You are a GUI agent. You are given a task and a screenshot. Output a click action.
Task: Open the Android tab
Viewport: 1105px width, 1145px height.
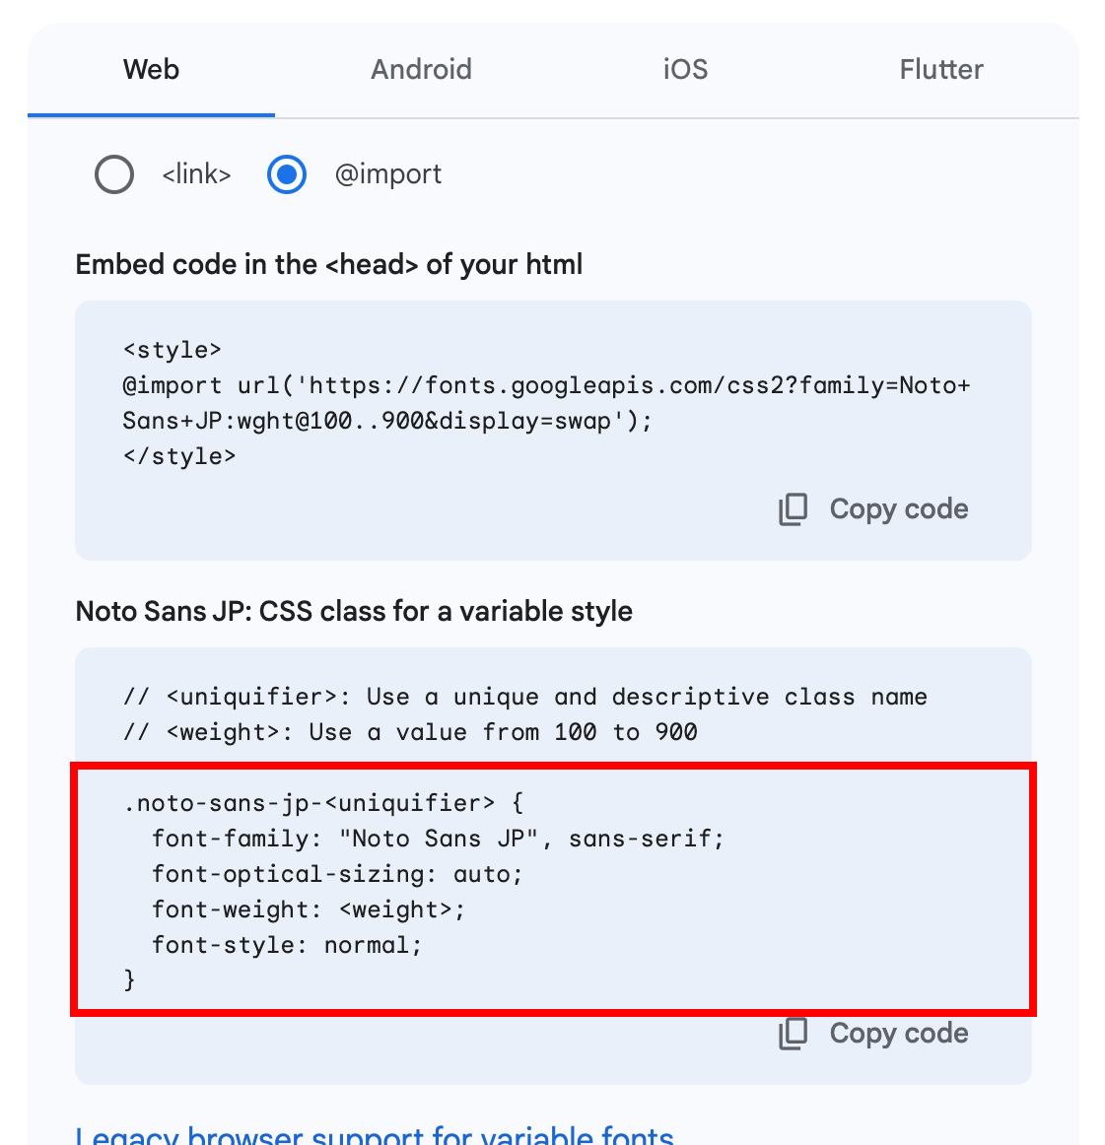[422, 70]
